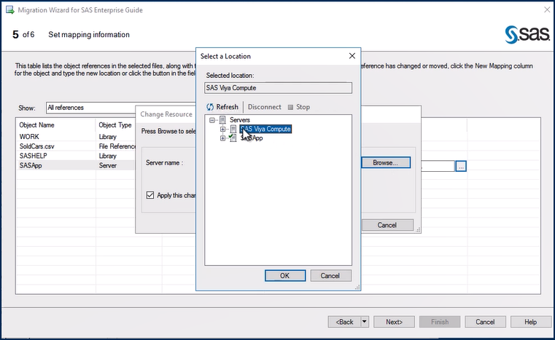The height and width of the screenshot is (340, 555).
Task: Click the Library type cell for WORK
Action: [x=108, y=136]
